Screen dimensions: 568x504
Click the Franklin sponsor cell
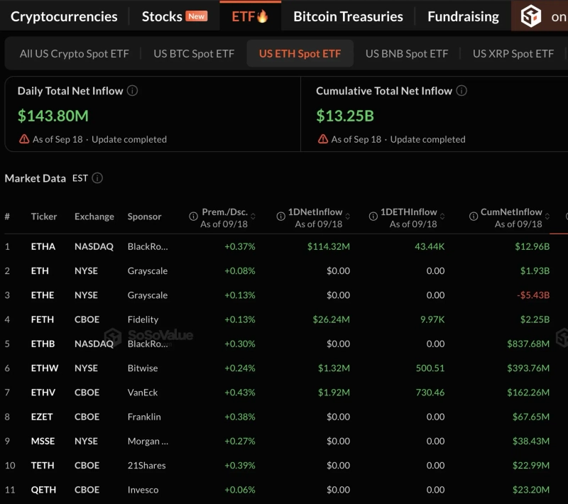[144, 417]
